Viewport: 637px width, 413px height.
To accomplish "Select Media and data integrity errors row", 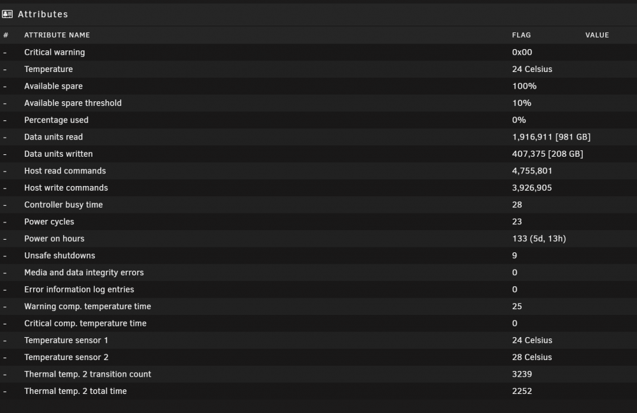I will coord(318,272).
